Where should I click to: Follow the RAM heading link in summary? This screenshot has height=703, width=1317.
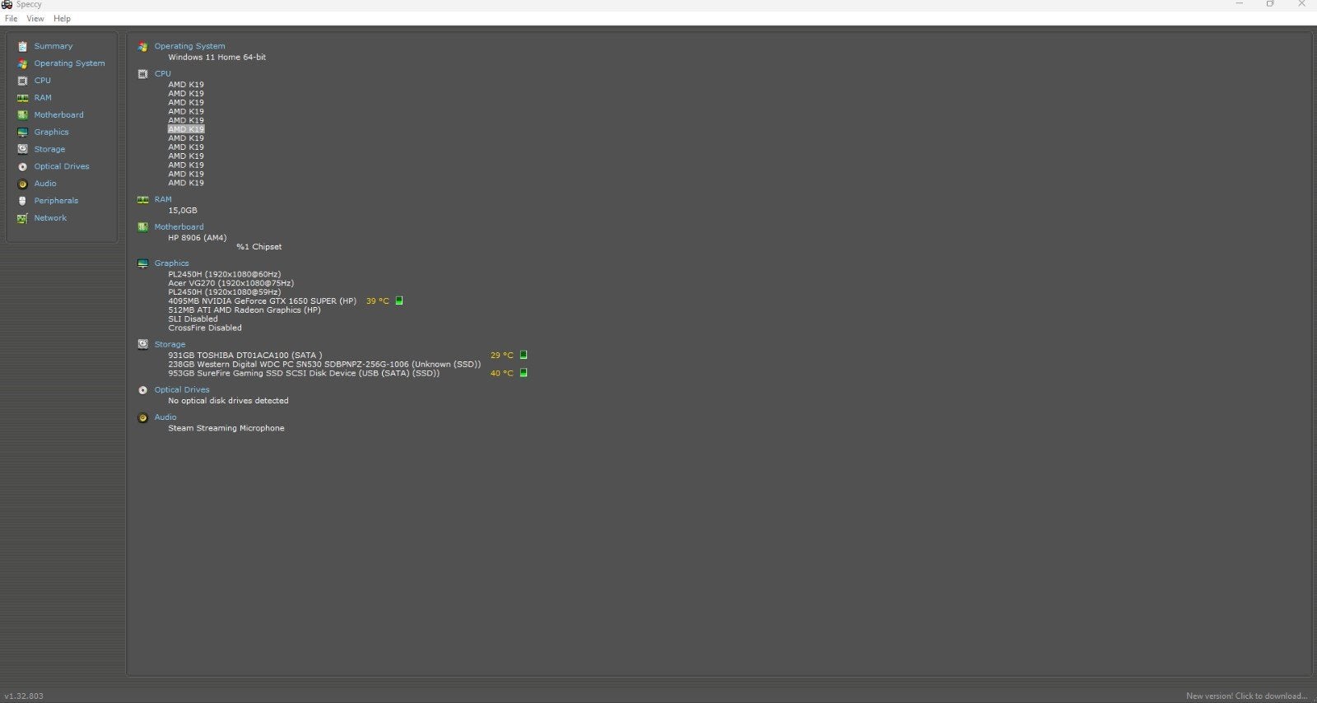[x=163, y=199]
